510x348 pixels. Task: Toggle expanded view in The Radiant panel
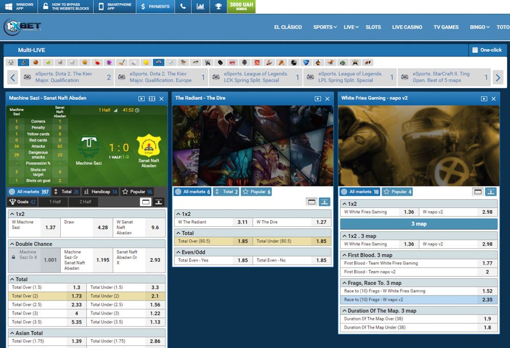312,202
